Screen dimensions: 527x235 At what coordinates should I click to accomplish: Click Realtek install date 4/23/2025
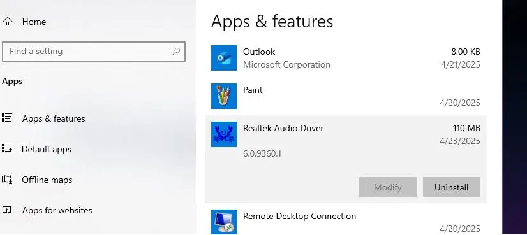tap(460, 141)
